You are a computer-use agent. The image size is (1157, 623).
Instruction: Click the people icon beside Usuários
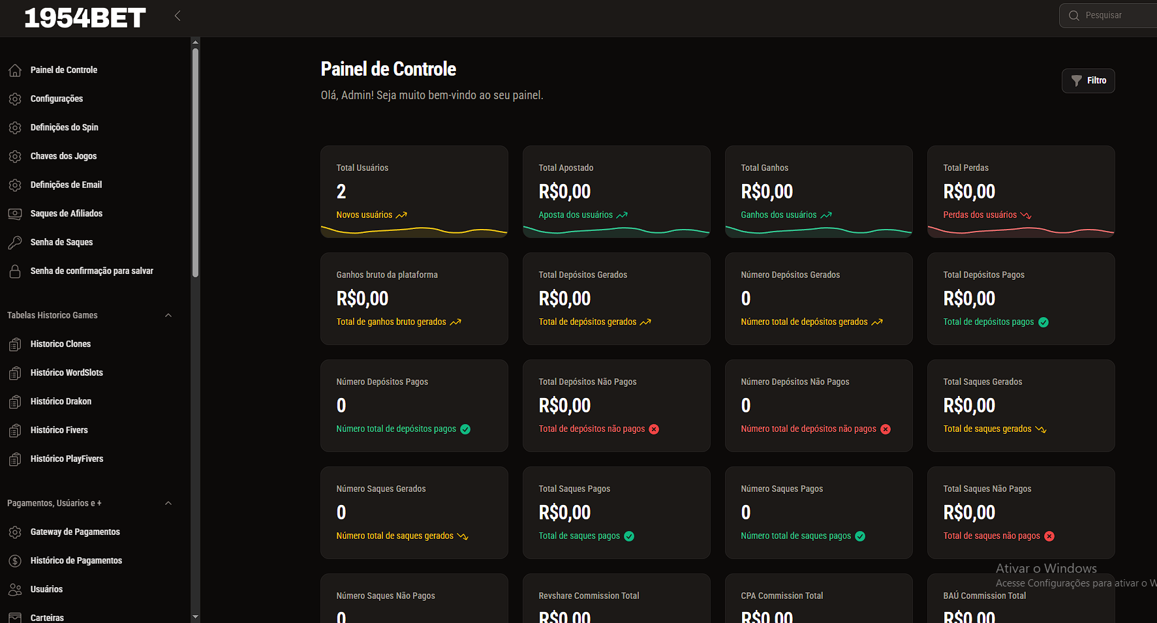pyautogui.click(x=15, y=590)
